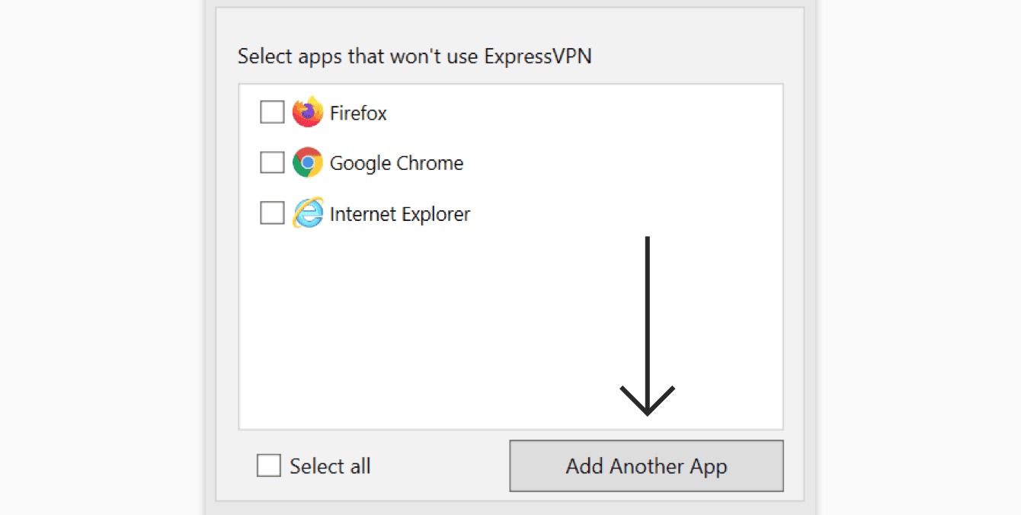Click the heading about apps not using ExpressVPN
Viewport: 1021px width, 515px height.
[x=414, y=57]
